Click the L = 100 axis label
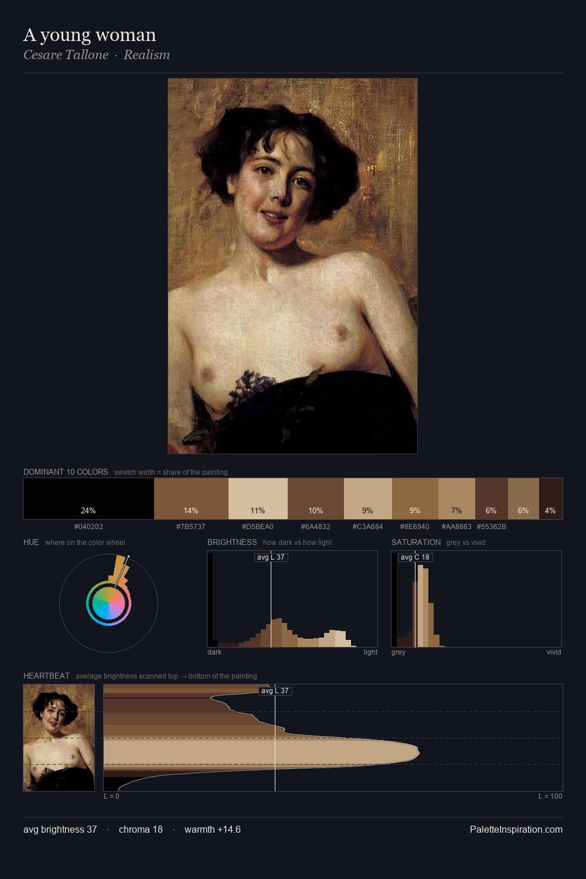The width and height of the screenshot is (586, 879). click(x=550, y=796)
